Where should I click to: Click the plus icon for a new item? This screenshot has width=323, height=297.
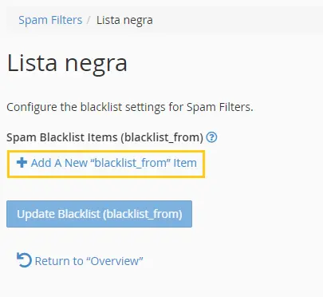coord(22,163)
